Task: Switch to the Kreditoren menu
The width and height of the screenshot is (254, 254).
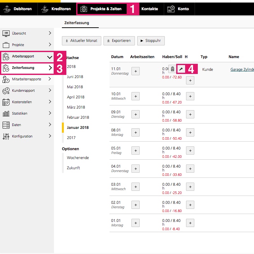Action: coord(57,9)
